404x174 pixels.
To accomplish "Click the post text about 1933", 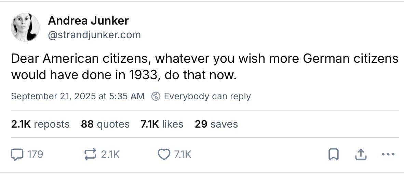I will [x=205, y=67].
